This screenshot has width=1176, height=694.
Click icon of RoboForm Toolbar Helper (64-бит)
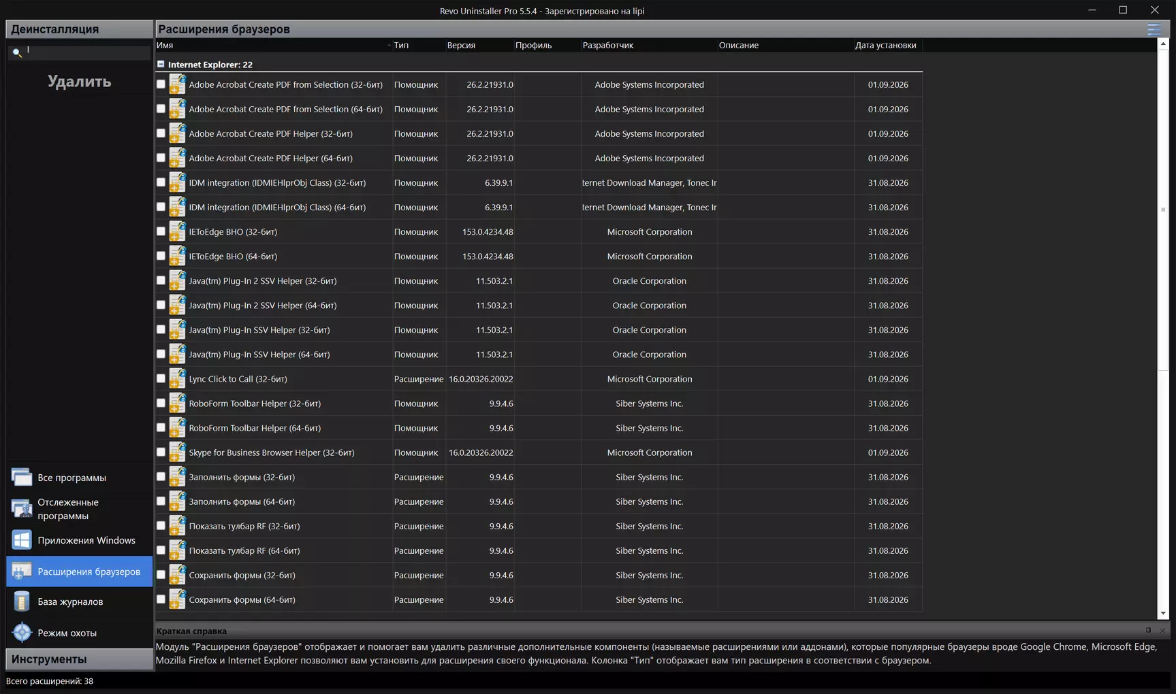pyautogui.click(x=177, y=427)
